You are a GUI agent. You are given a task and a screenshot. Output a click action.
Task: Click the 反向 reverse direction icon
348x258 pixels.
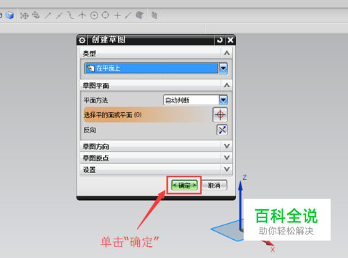tap(222, 130)
